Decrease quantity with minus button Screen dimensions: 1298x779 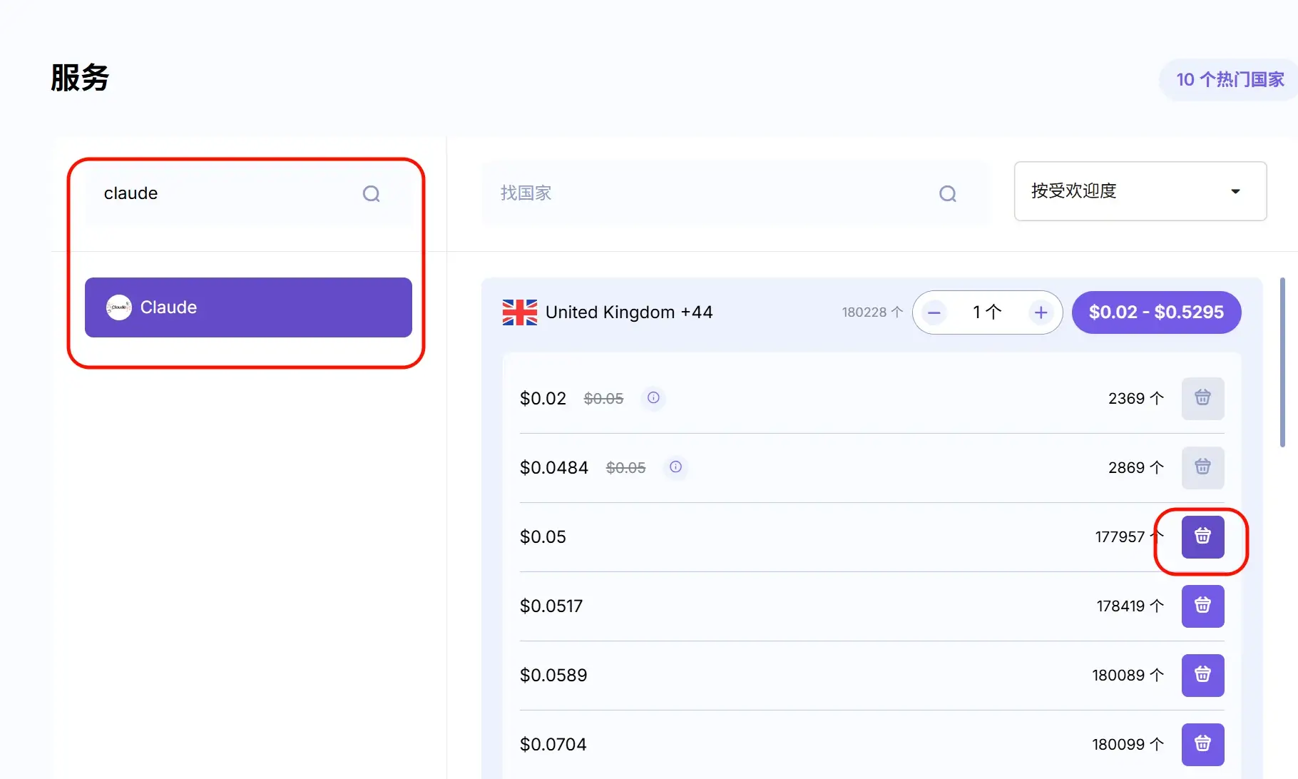tap(934, 312)
